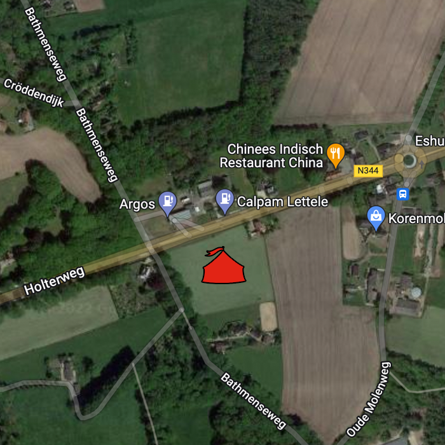Click the Holterweg road label
Image resolution: width=445 pixels, height=445 pixels.
(x=54, y=281)
